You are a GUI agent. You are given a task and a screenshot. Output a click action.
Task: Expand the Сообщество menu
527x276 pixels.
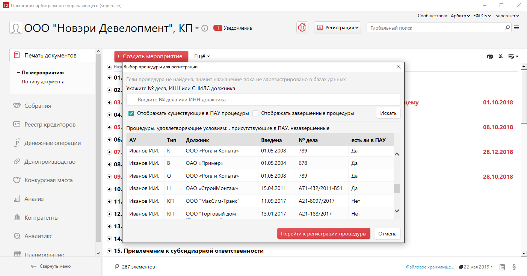432,16
